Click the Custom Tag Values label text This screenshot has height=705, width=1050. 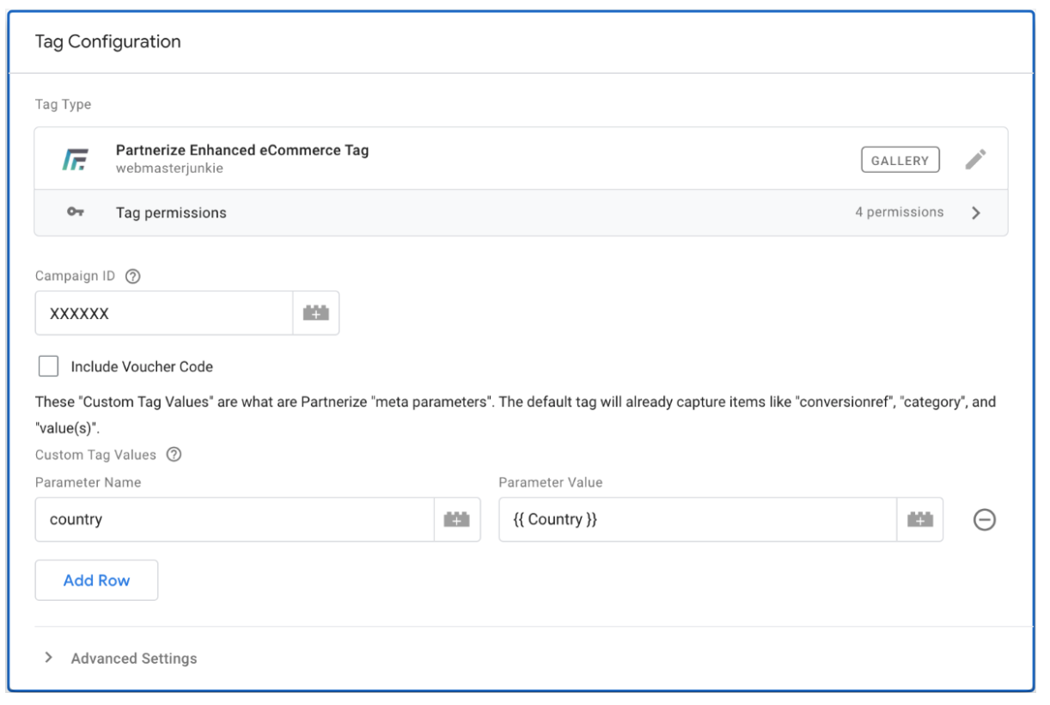point(95,455)
